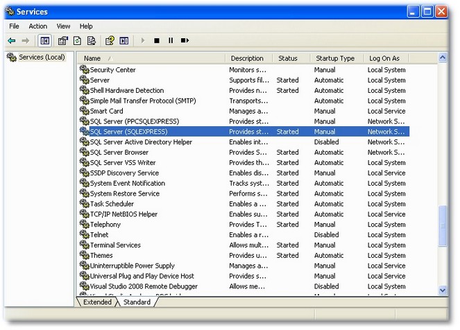460x330 pixels.
Task: Select SQL Server (PPCSQLEXPRESS) service
Action: click(135, 121)
